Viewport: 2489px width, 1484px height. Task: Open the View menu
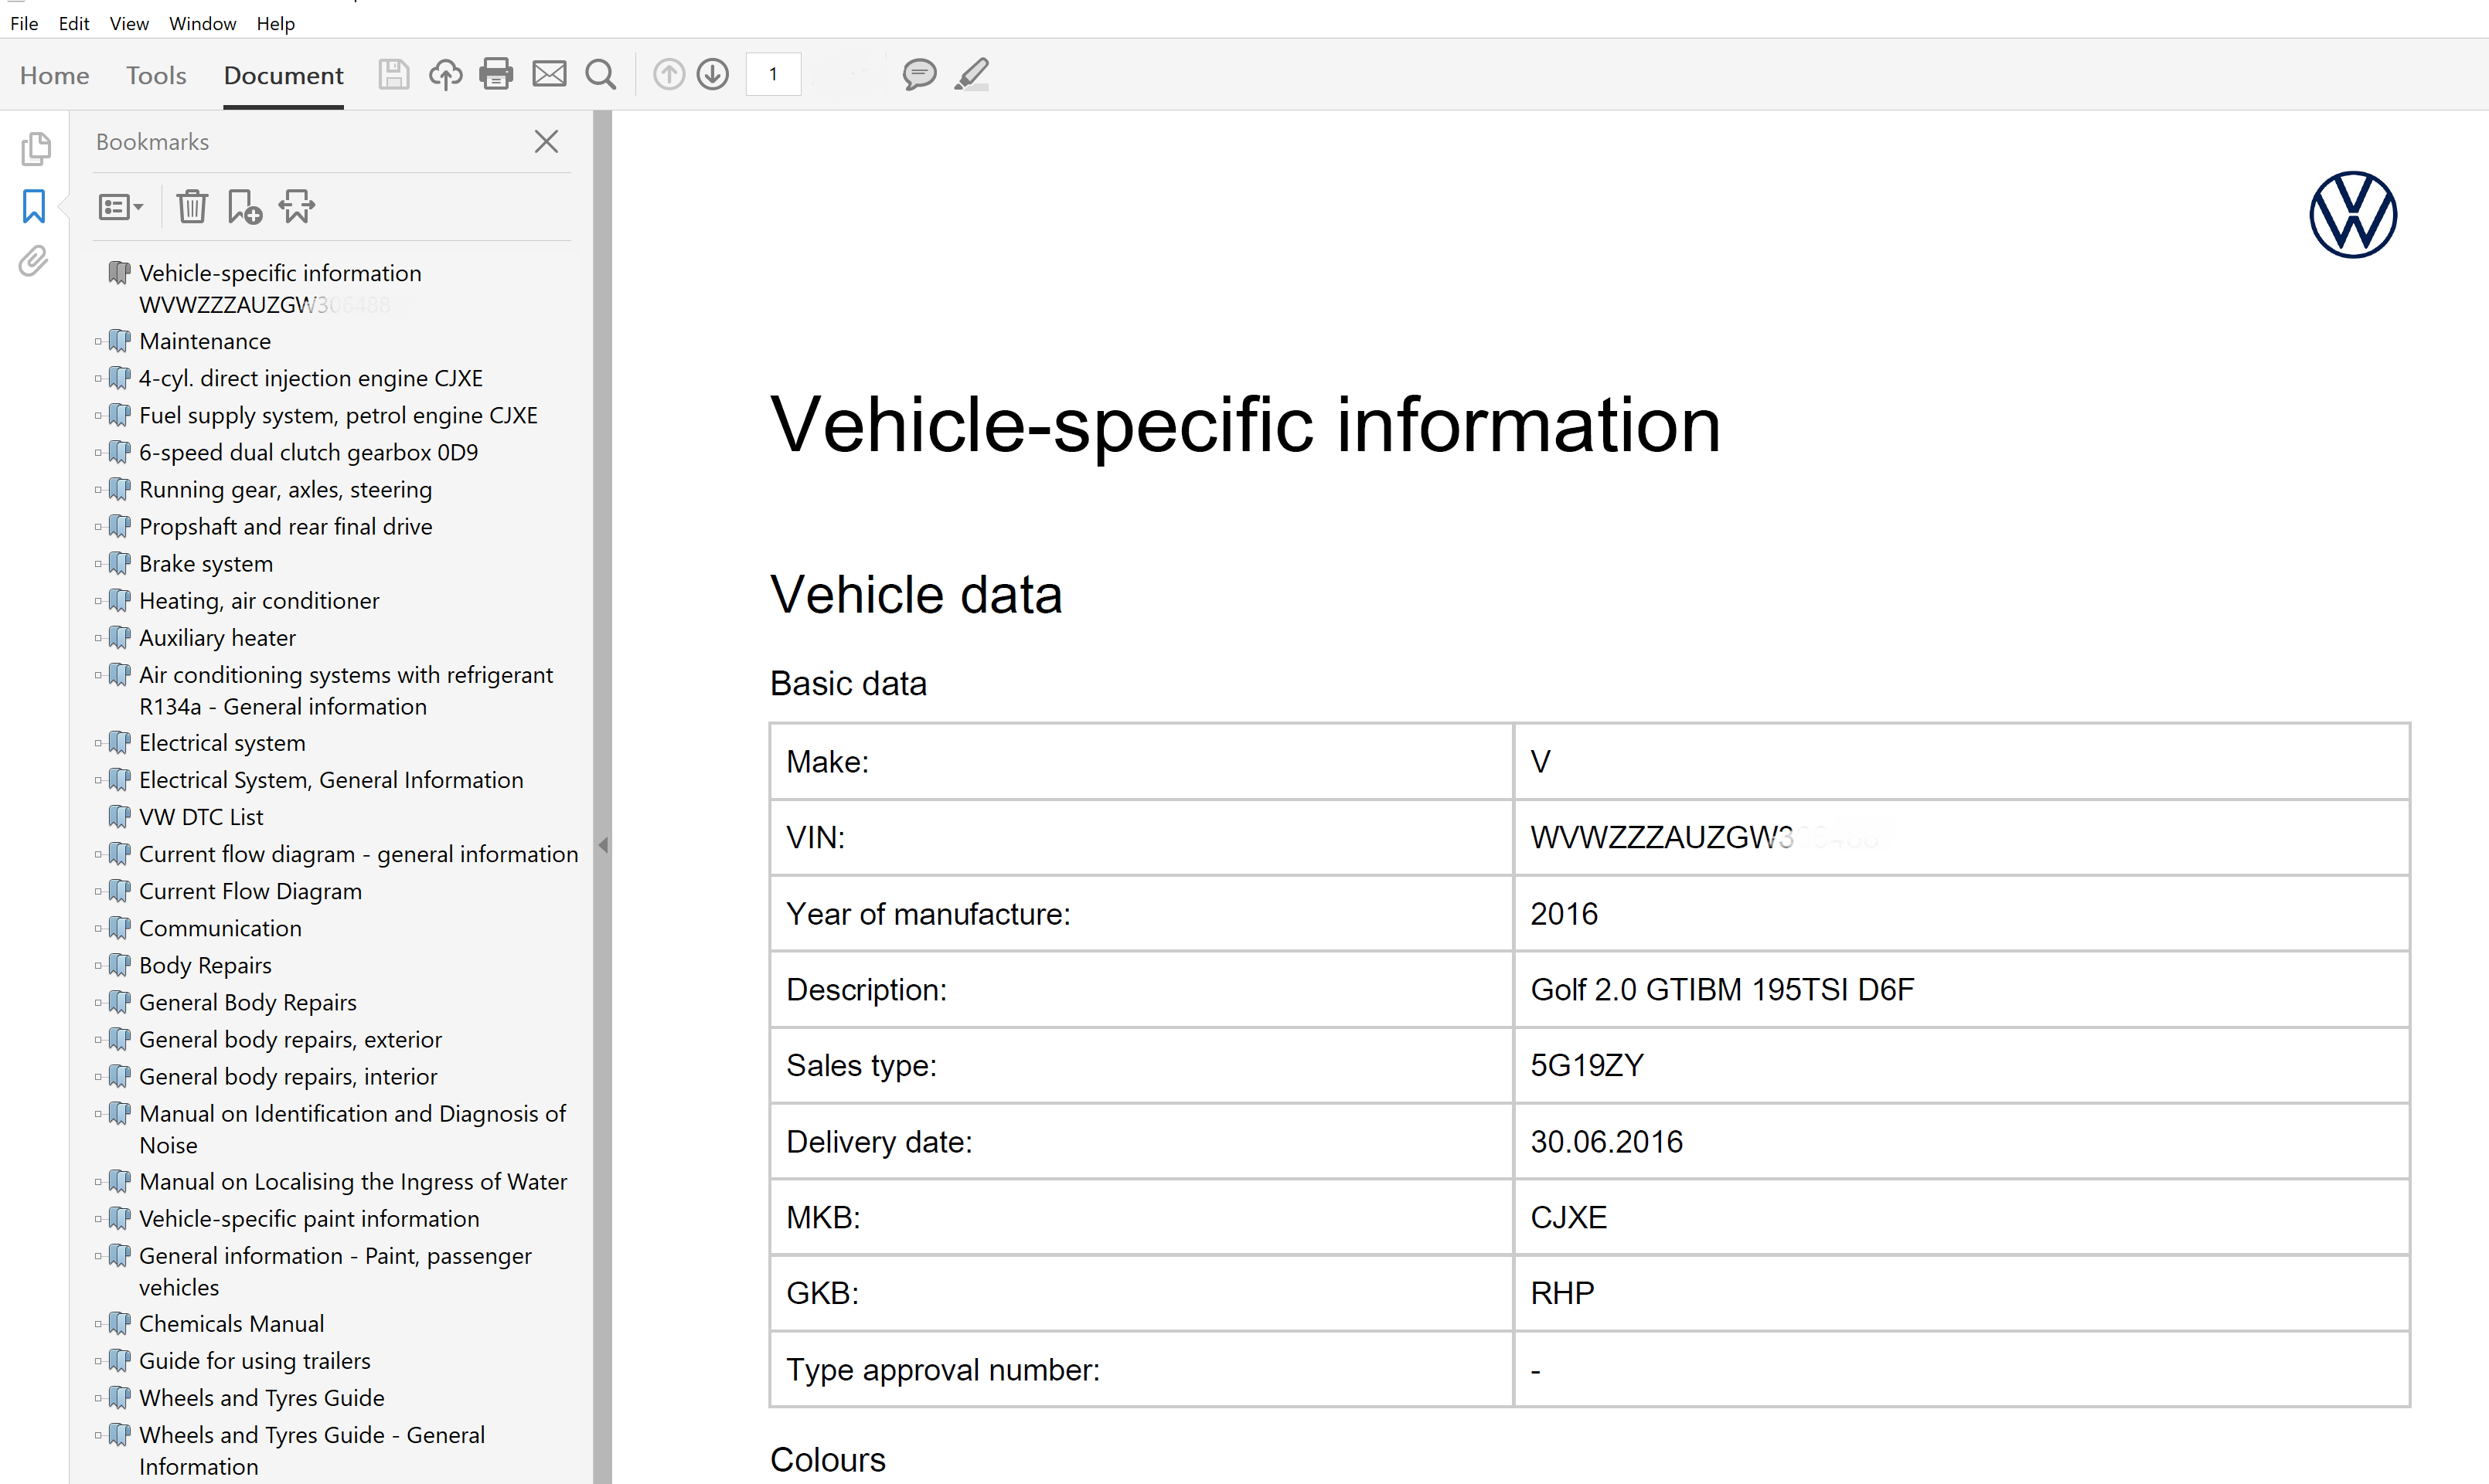(x=128, y=23)
